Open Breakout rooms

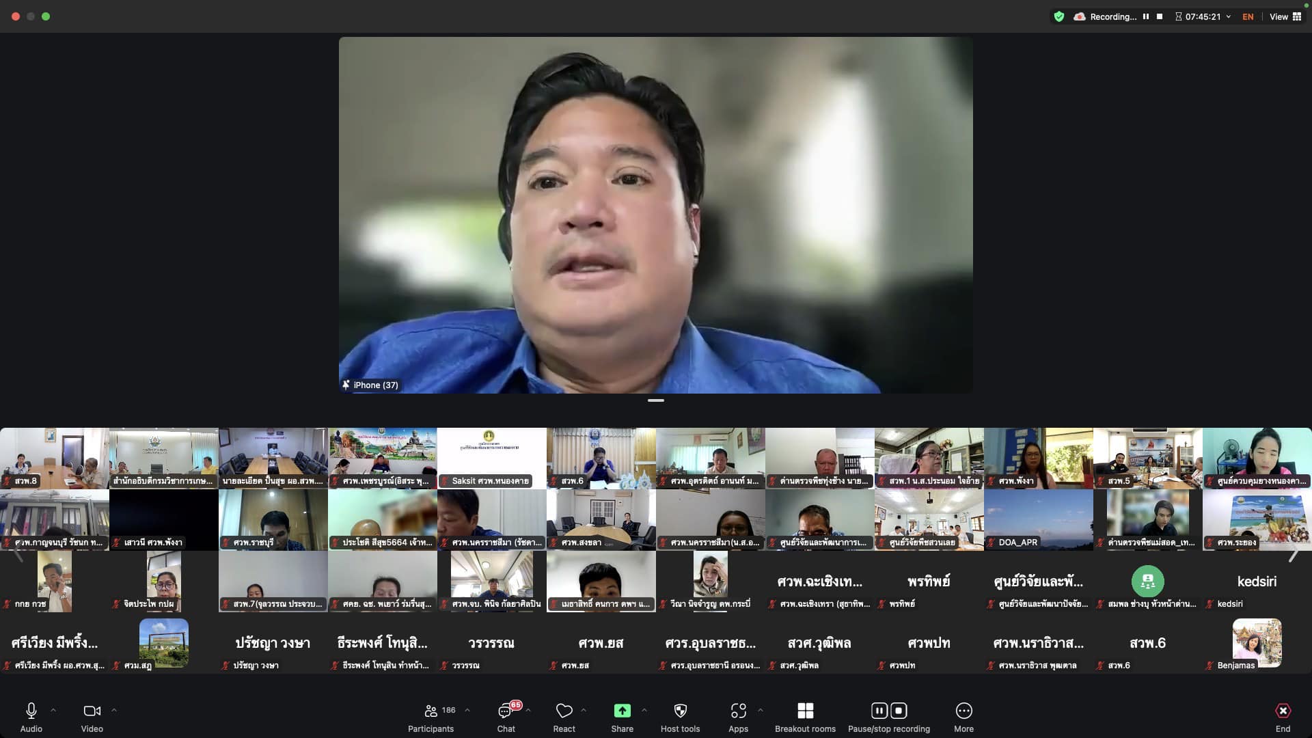point(805,711)
